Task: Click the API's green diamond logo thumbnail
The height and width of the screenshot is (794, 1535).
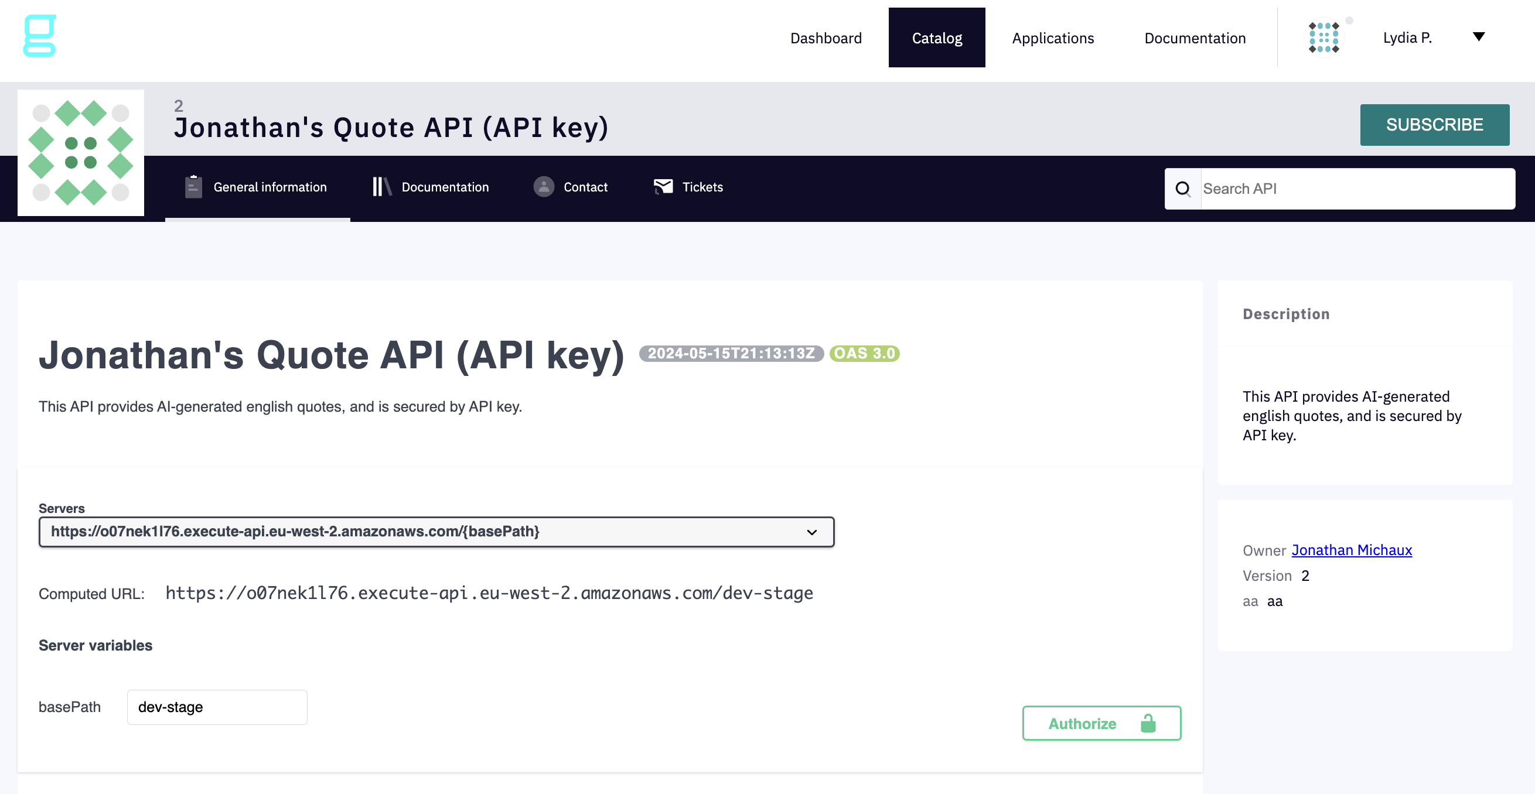Action: (80, 152)
